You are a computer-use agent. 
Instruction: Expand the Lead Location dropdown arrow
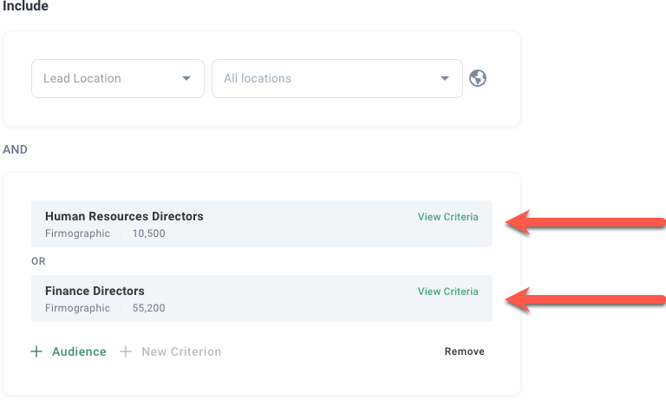point(186,78)
